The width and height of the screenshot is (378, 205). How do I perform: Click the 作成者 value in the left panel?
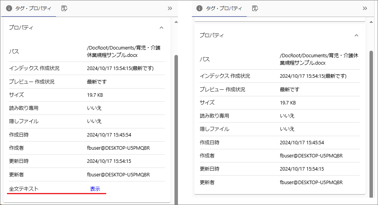click(118, 148)
